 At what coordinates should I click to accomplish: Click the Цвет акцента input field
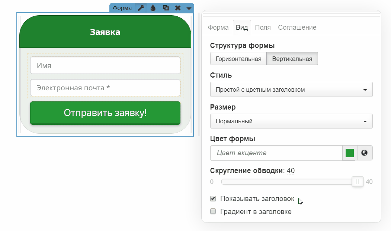pos(276,153)
